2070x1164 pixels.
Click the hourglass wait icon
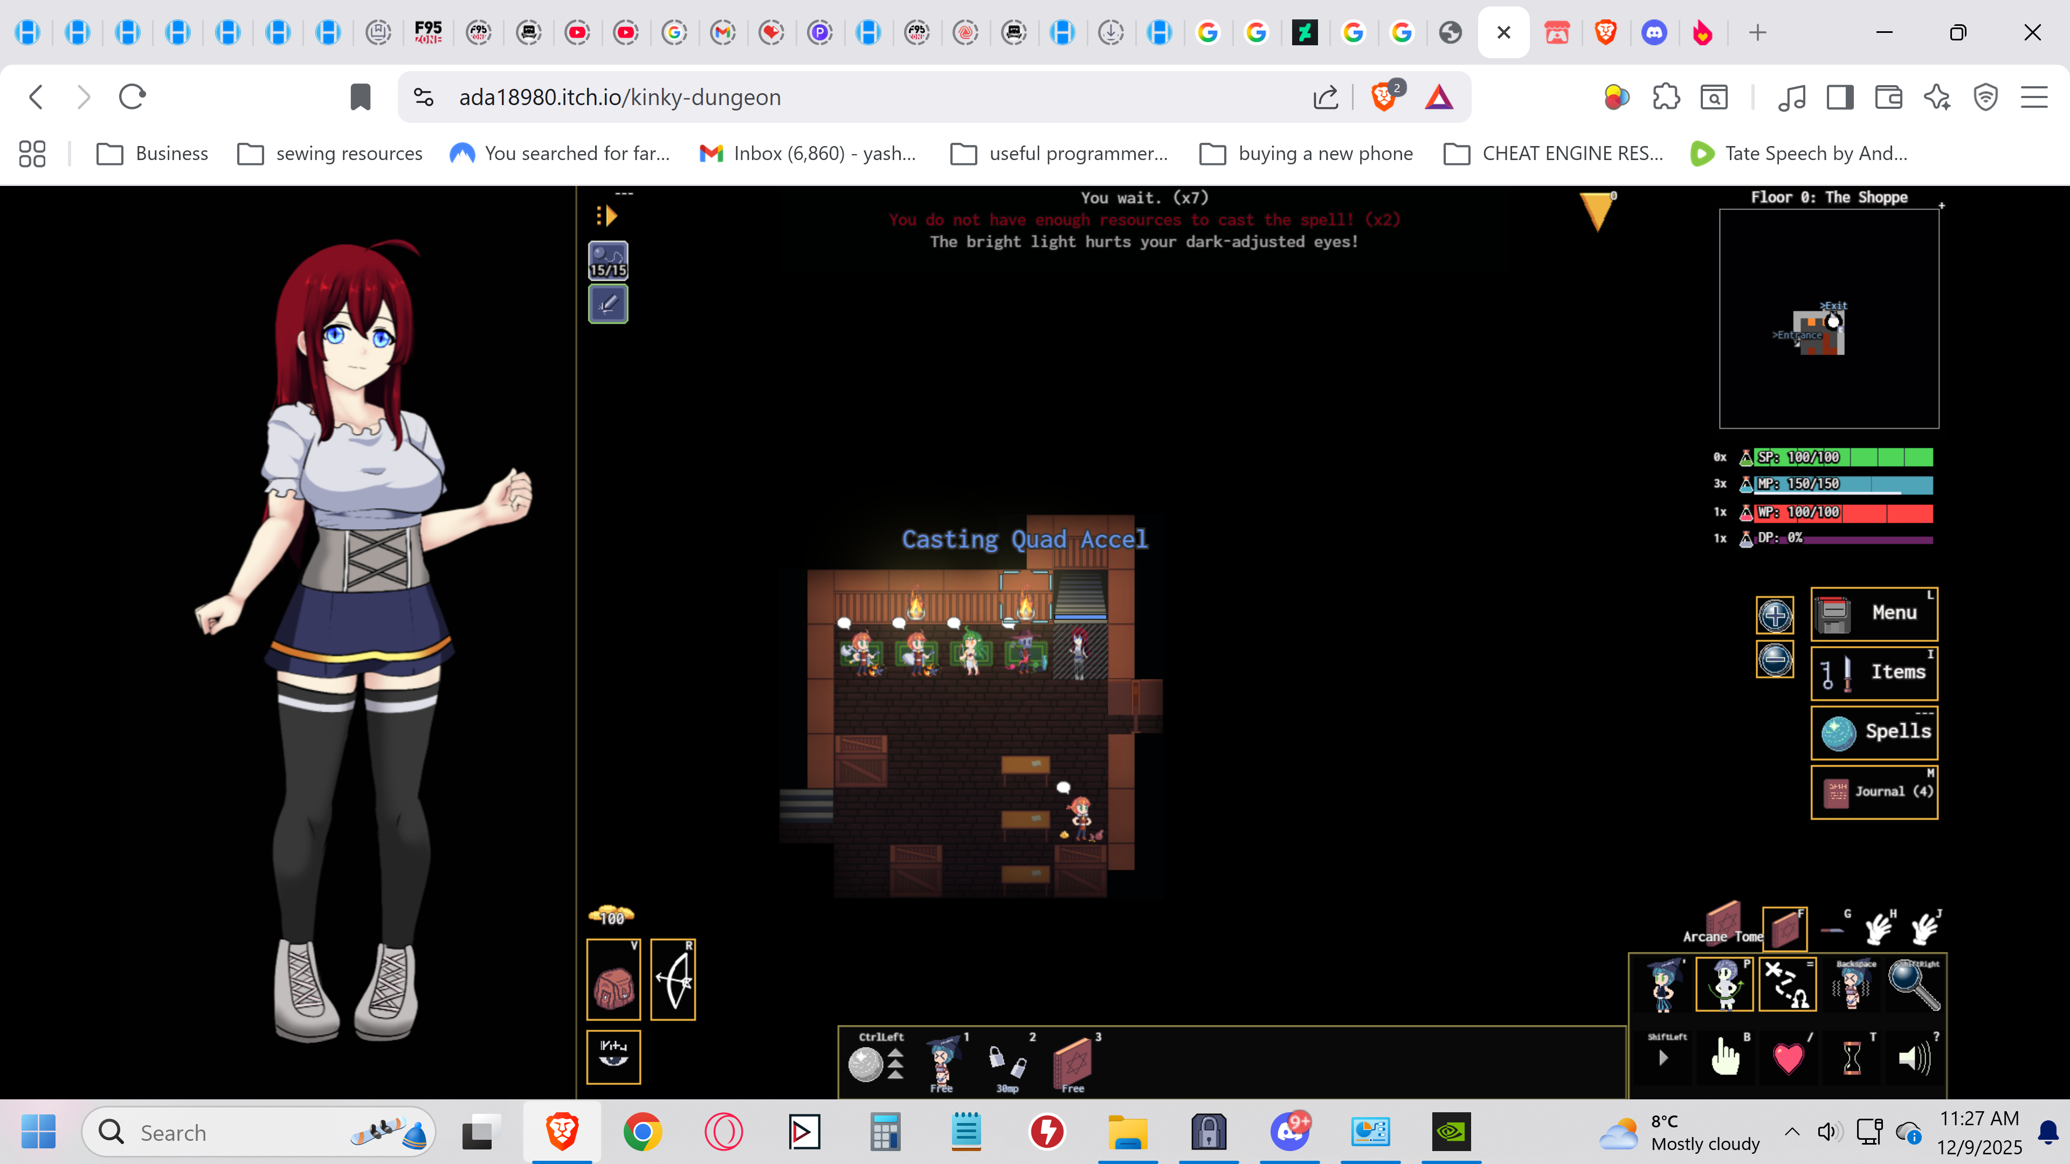(x=1852, y=1058)
